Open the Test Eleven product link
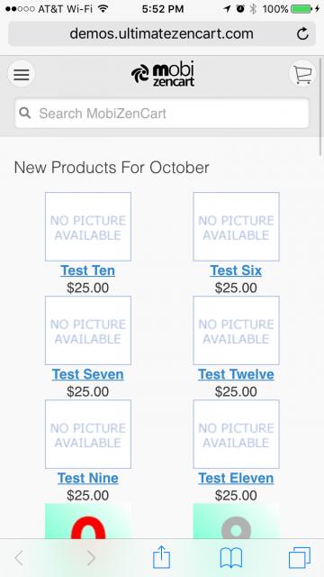This screenshot has width=324, height=577. (x=236, y=478)
